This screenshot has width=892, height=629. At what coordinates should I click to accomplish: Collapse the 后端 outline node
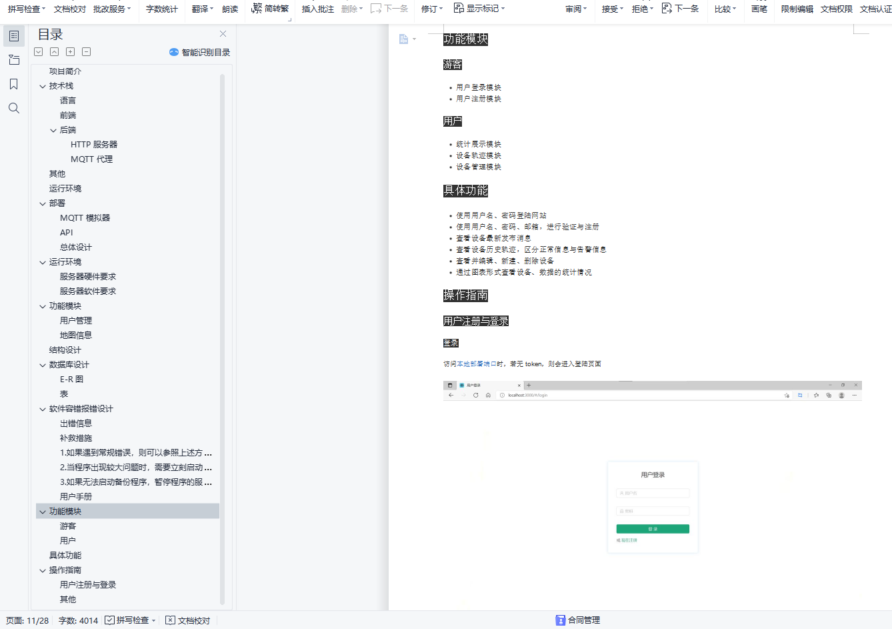[x=53, y=130]
